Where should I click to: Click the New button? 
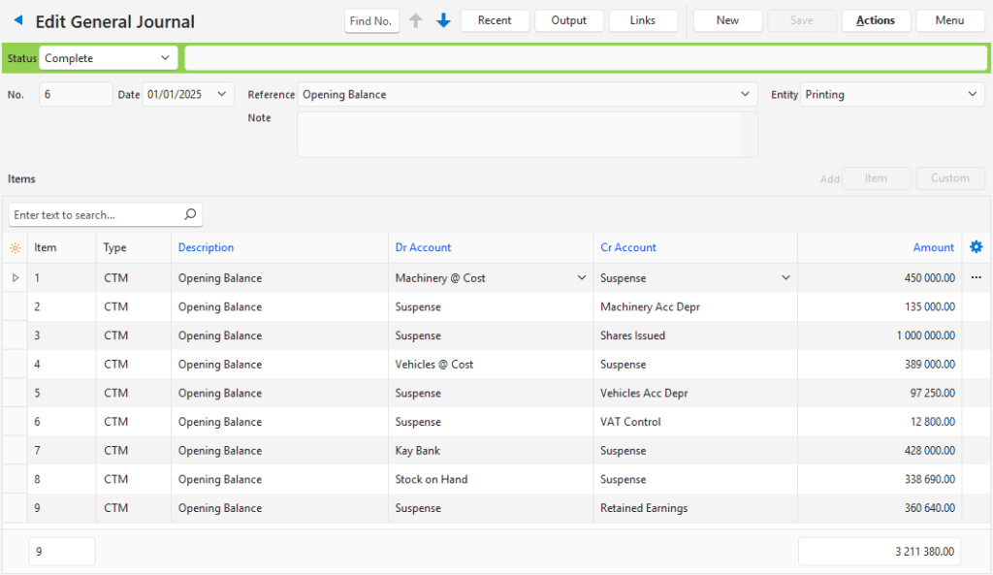pyautogui.click(x=727, y=20)
